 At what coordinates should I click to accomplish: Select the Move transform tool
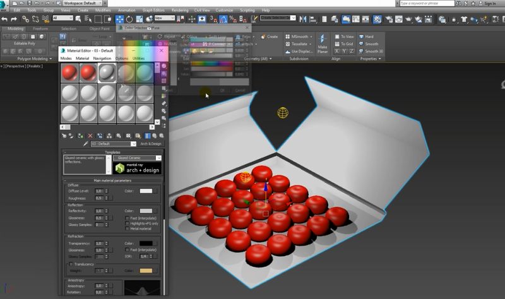coord(119,19)
